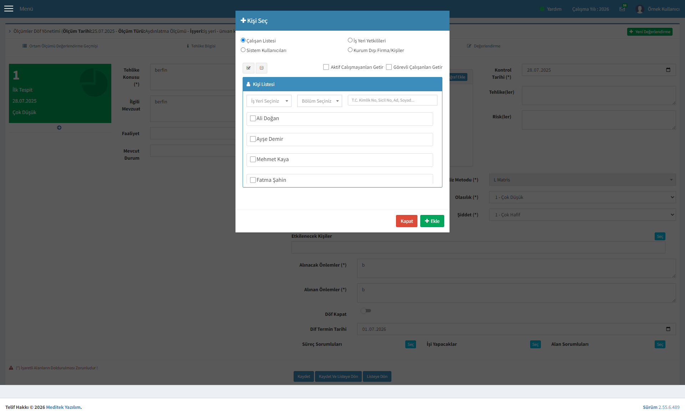Click the red Kapat button
The width and height of the screenshot is (685, 416).
[407, 221]
